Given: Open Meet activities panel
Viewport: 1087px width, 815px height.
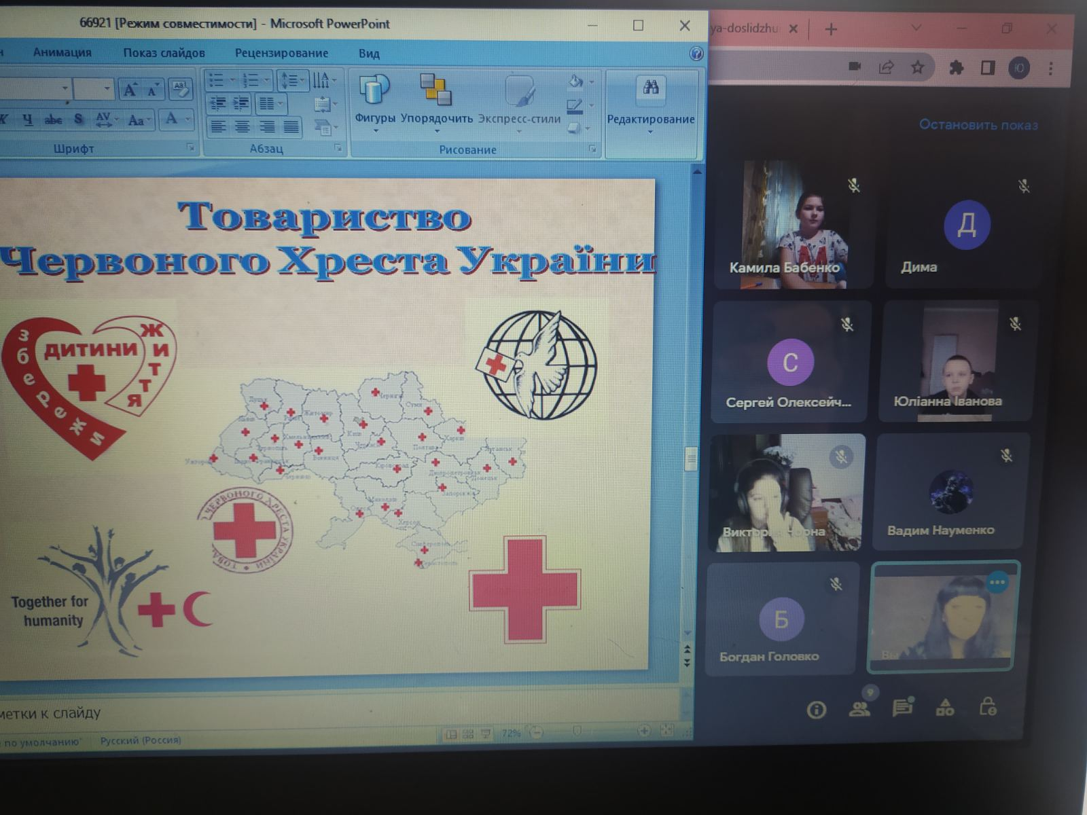Looking at the screenshot, I should click(x=945, y=708).
